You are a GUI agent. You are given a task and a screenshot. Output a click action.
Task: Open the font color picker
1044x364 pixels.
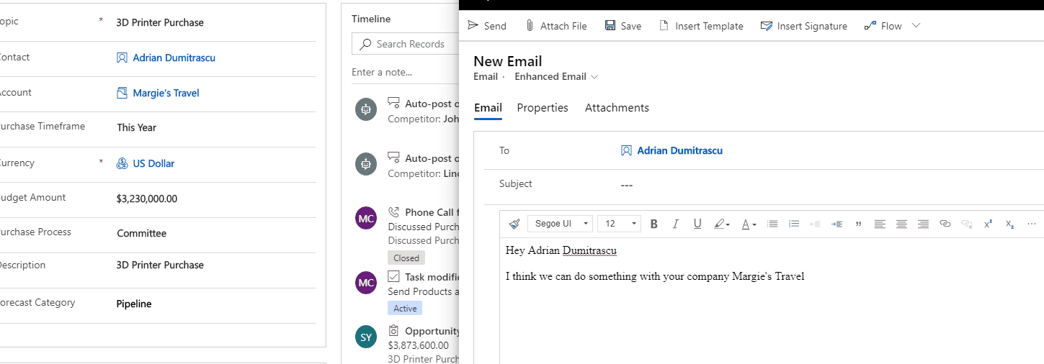click(749, 224)
